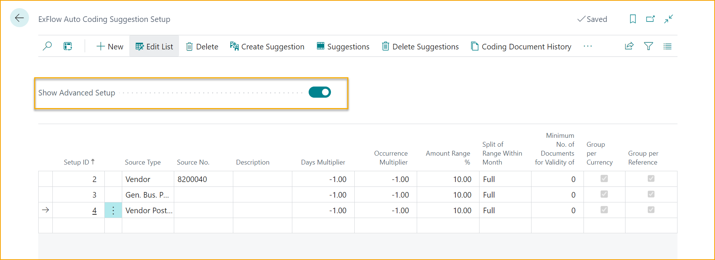
Task: Click Delete in the action bar
Action: point(202,46)
